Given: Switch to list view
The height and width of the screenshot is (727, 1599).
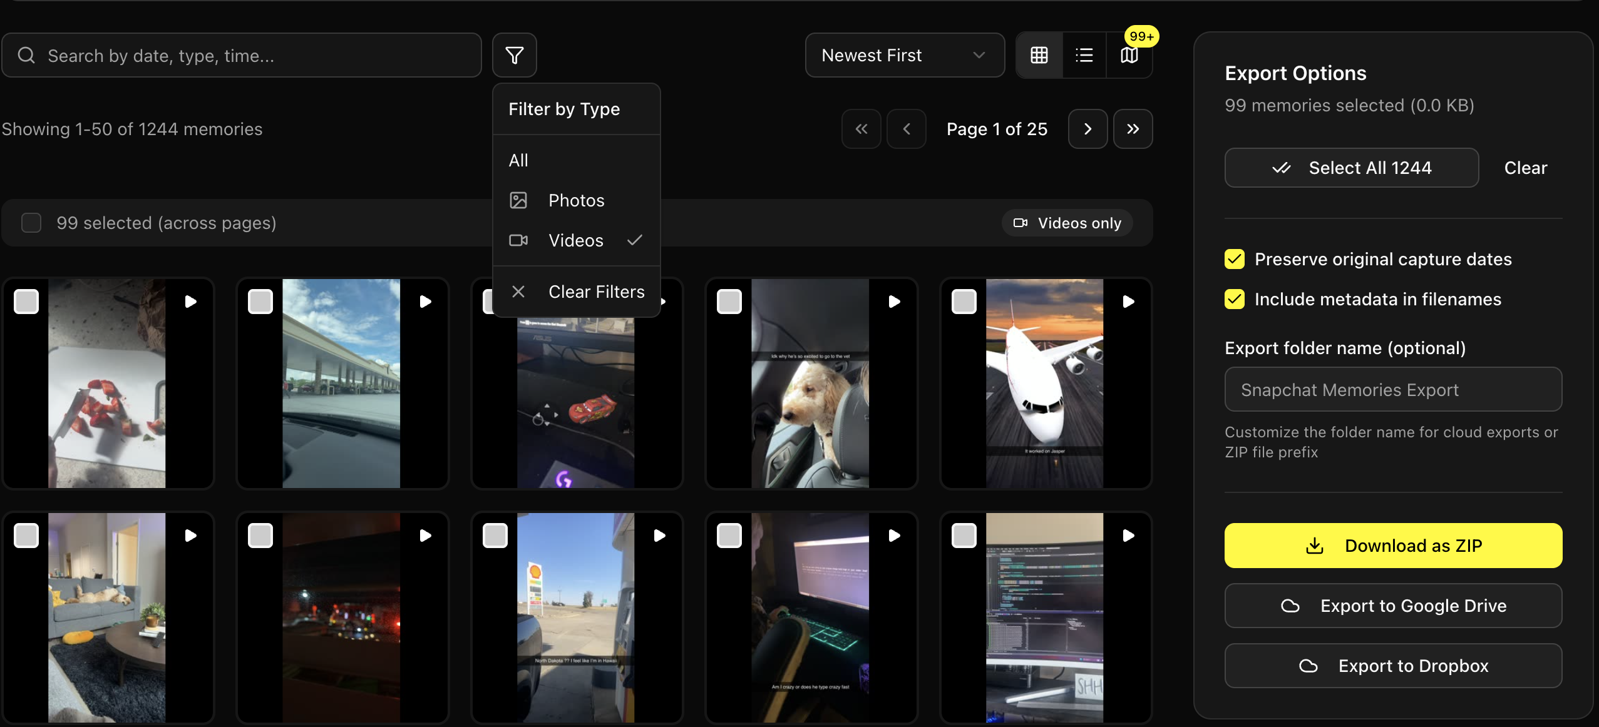Looking at the screenshot, I should (1084, 55).
